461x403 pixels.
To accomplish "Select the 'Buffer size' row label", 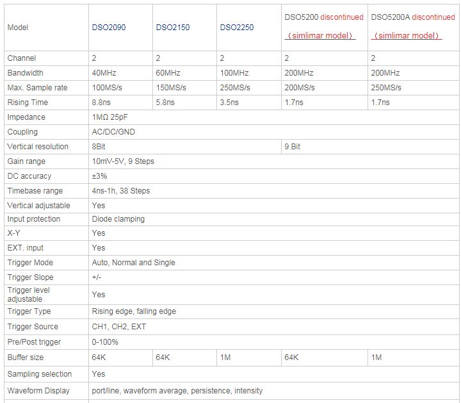I will (x=25, y=357).
